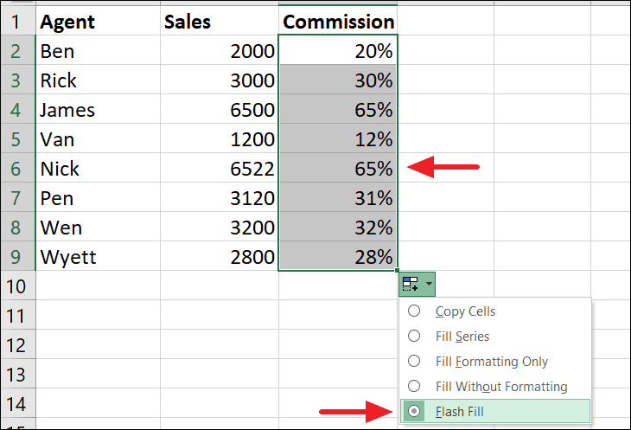Screen dimensions: 631x430
Task: Choose the Fill Series radio option
Action: 414,336
